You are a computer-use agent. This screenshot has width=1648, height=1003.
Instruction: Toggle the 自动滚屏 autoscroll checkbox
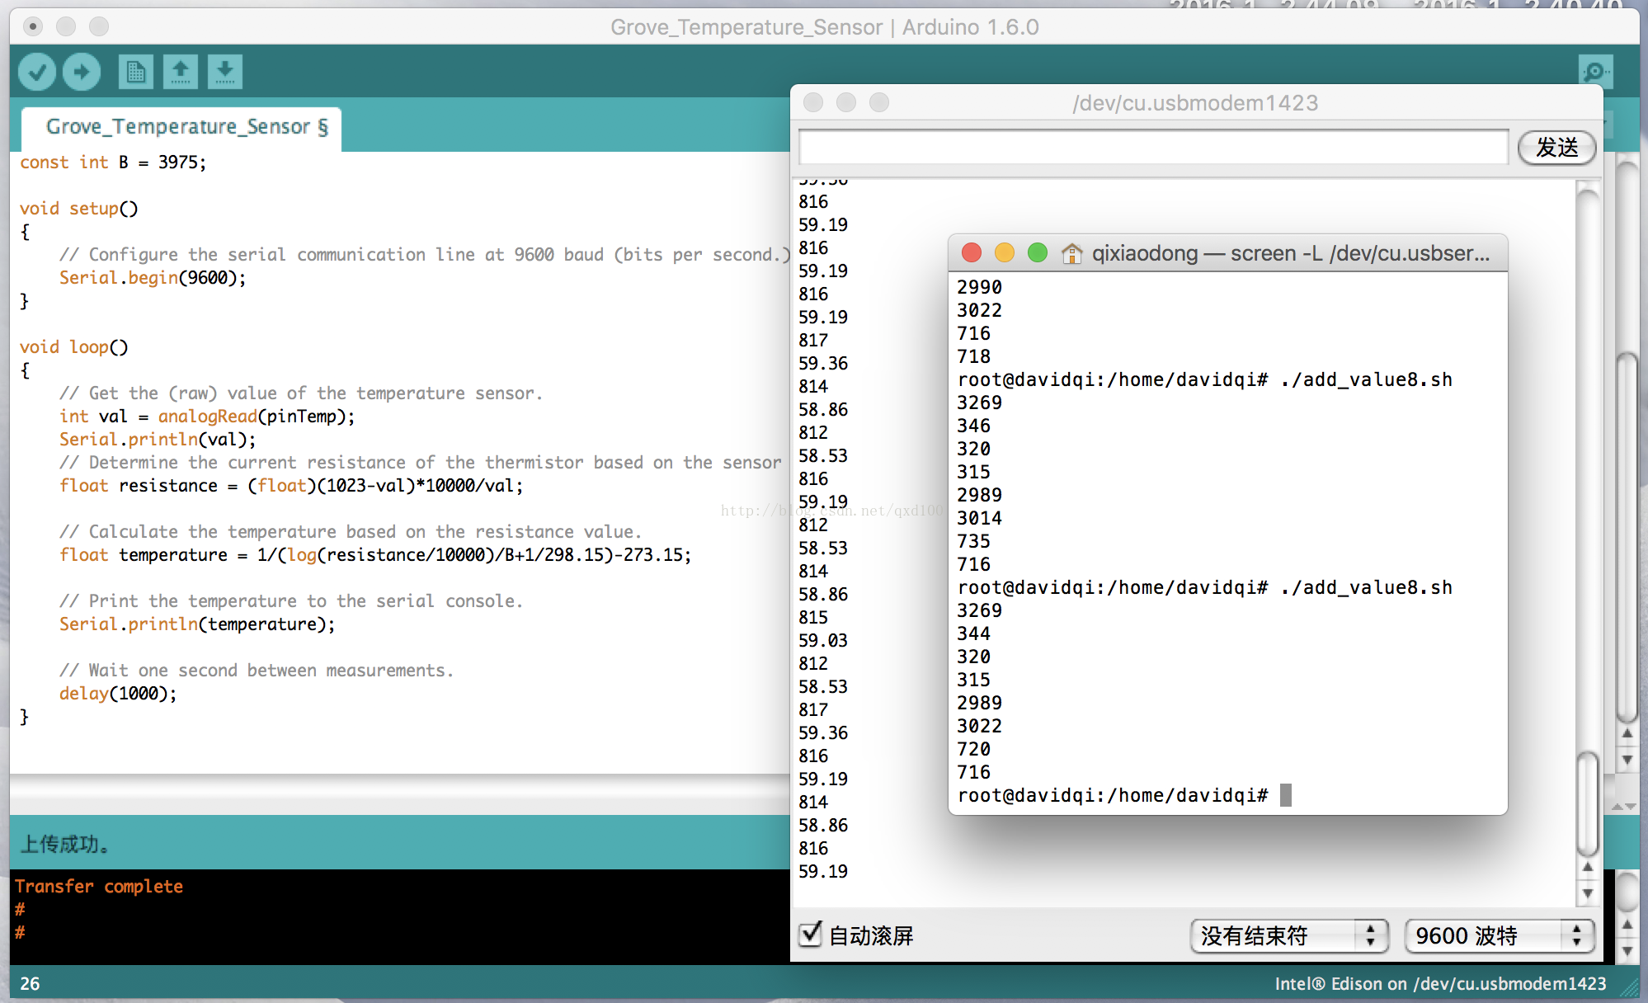point(810,934)
